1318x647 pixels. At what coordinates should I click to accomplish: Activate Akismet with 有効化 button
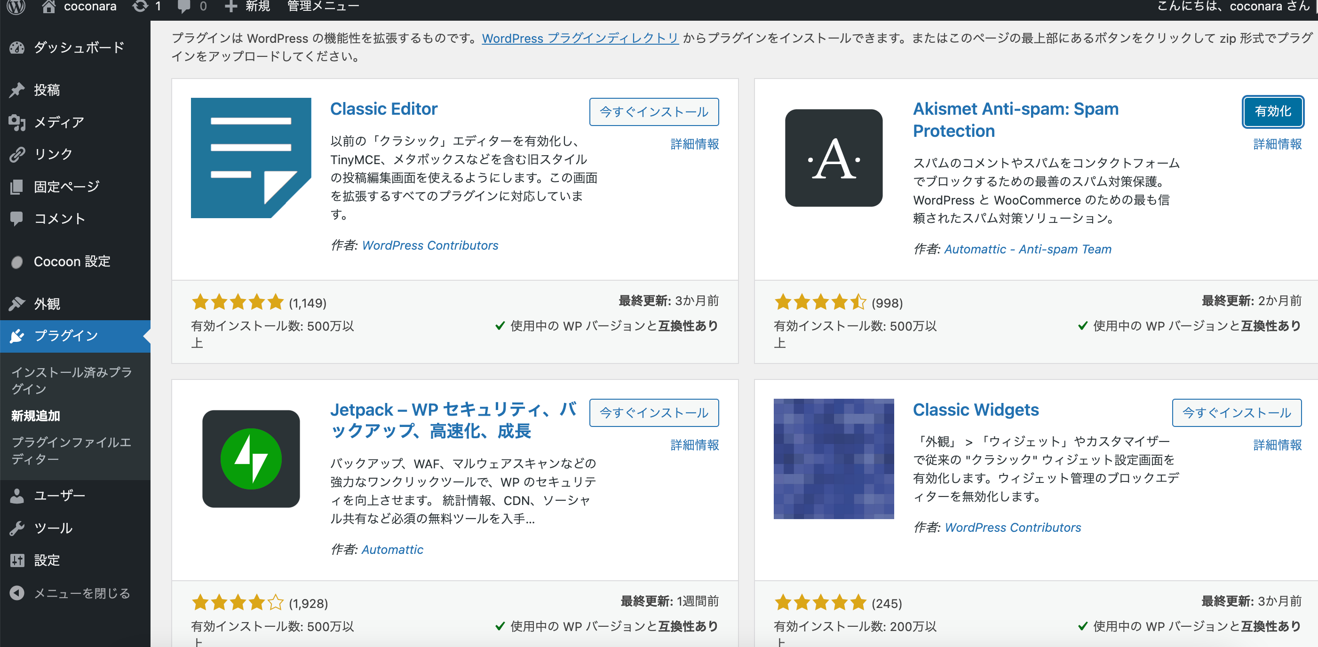coord(1272,111)
